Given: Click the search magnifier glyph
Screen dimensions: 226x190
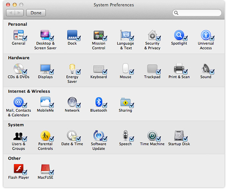Looking at the screenshot, I should point(176,13).
